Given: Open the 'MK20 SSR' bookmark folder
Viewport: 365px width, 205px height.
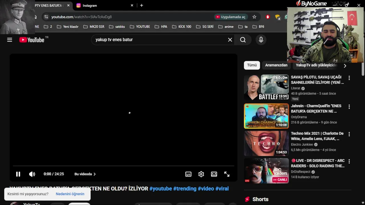Looking at the screenshot, I should click(x=94, y=26).
